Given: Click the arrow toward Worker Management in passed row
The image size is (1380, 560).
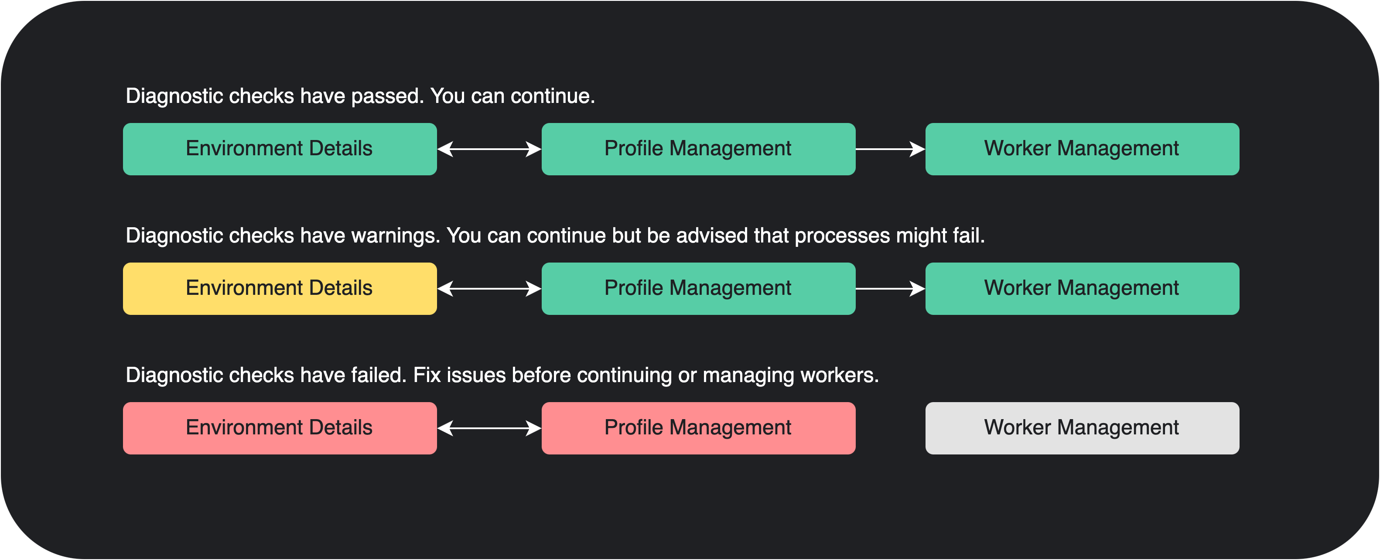Looking at the screenshot, I should point(890,149).
